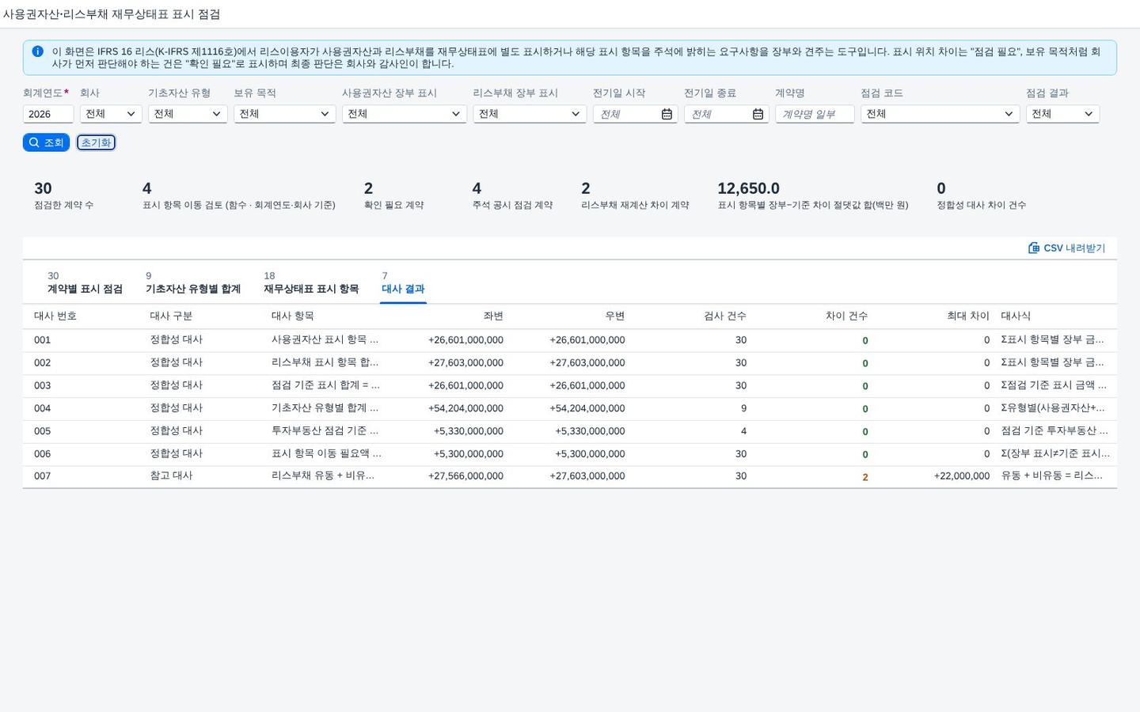The width and height of the screenshot is (1140, 712).
Task: Click the 좌변 column header
Action: point(493,316)
